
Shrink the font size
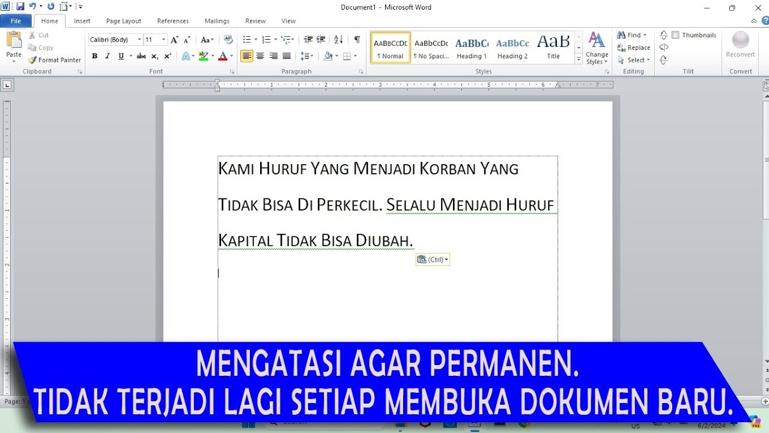(x=186, y=40)
